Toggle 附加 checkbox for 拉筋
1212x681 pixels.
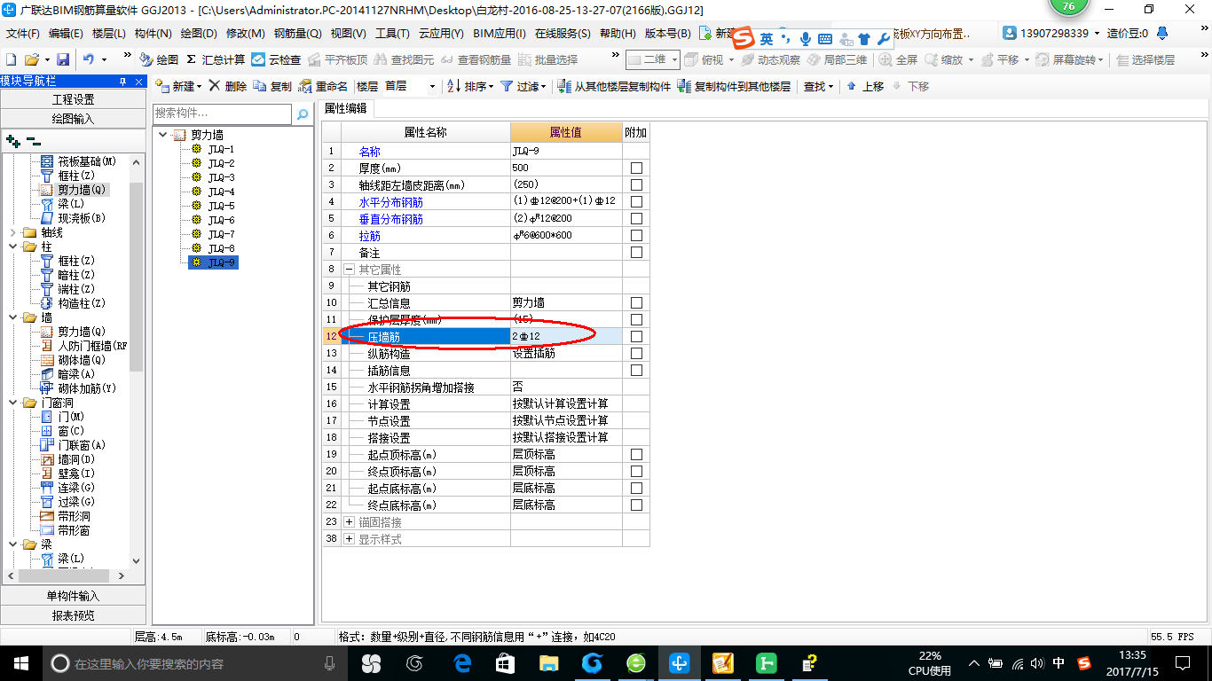636,236
